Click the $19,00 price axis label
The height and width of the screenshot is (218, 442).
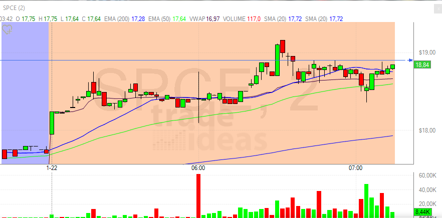click(427, 52)
